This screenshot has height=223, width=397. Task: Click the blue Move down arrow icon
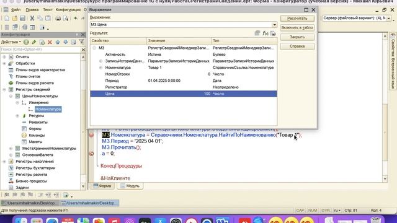point(66,42)
